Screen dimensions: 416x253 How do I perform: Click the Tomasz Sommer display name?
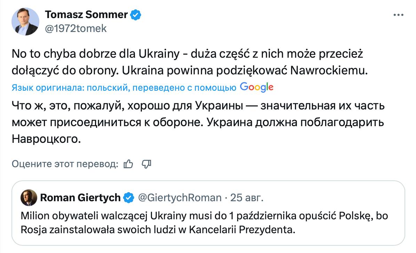(x=86, y=15)
